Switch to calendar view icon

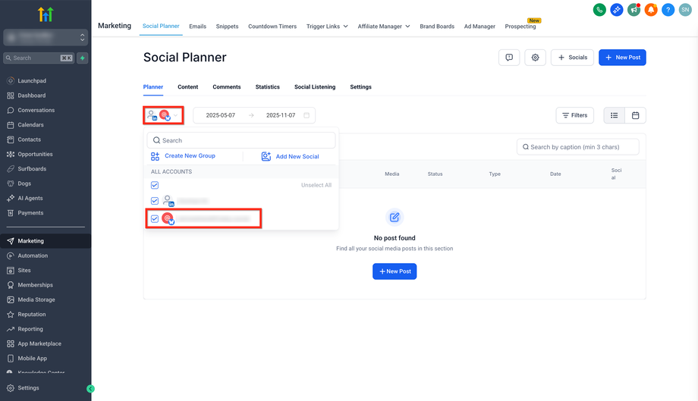pyautogui.click(x=636, y=115)
